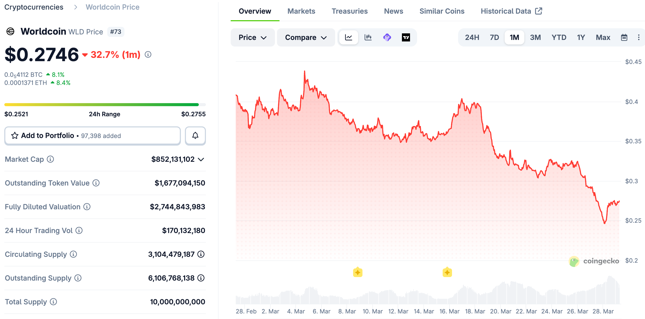This screenshot has height=319, width=645.
Task: Switch to line chart view
Action: pos(349,37)
